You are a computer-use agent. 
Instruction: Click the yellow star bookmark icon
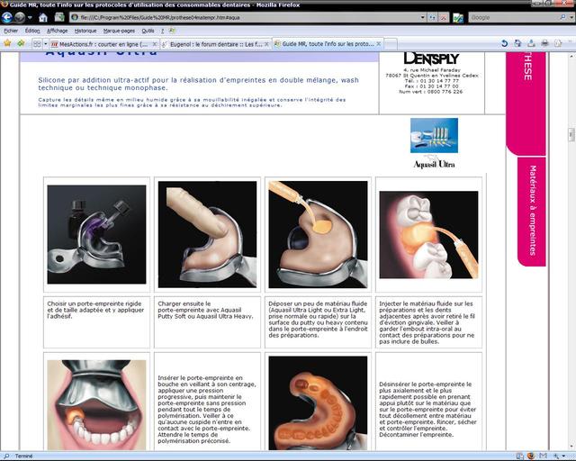7,42
